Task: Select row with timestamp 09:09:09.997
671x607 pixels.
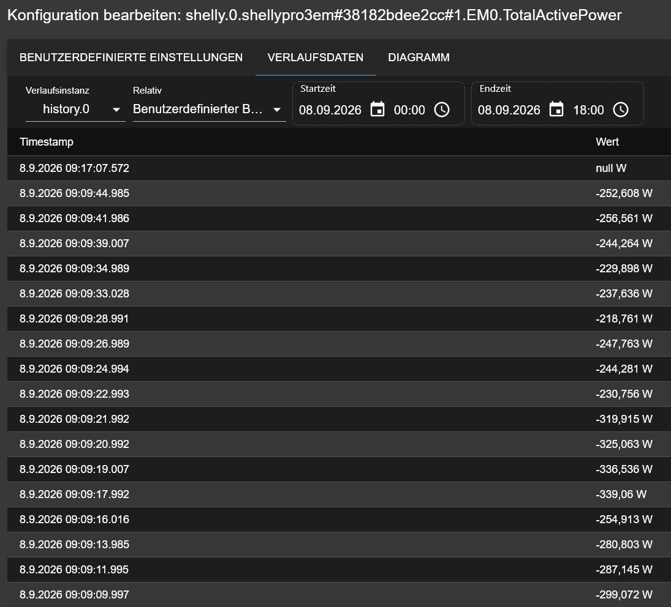Action: [339, 595]
